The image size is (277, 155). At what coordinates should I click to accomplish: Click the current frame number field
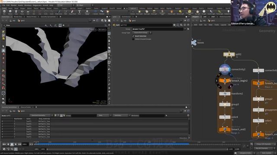pos(25,144)
